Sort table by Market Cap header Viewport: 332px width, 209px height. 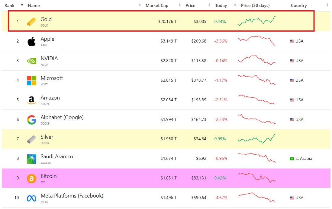[x=157, y=5]
